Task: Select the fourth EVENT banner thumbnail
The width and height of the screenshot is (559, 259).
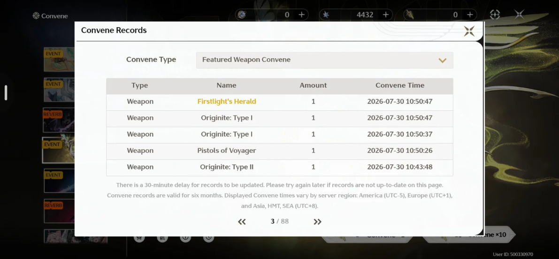Action: tap(59, 181)
